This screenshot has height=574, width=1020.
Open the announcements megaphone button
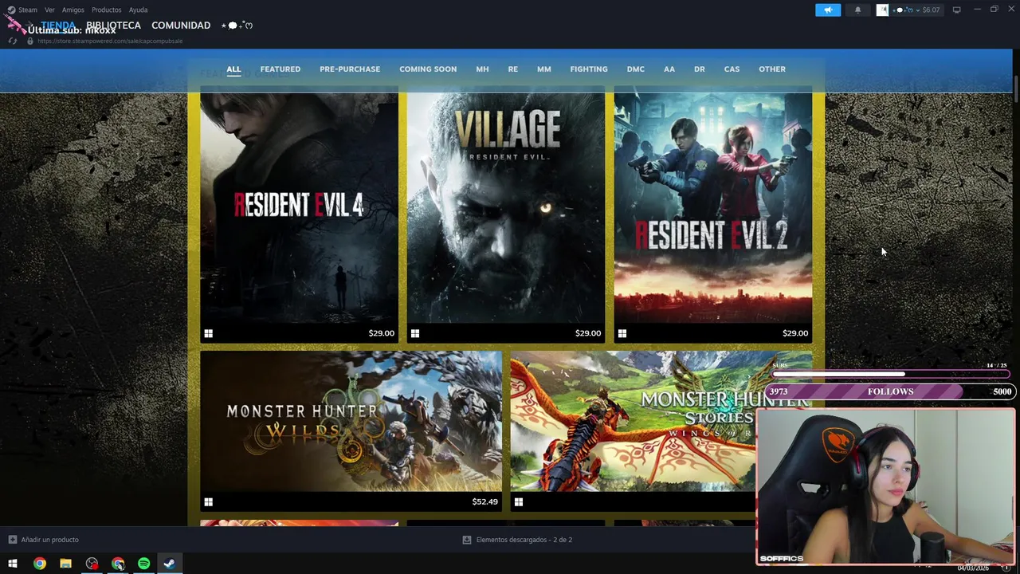(828, 10)
